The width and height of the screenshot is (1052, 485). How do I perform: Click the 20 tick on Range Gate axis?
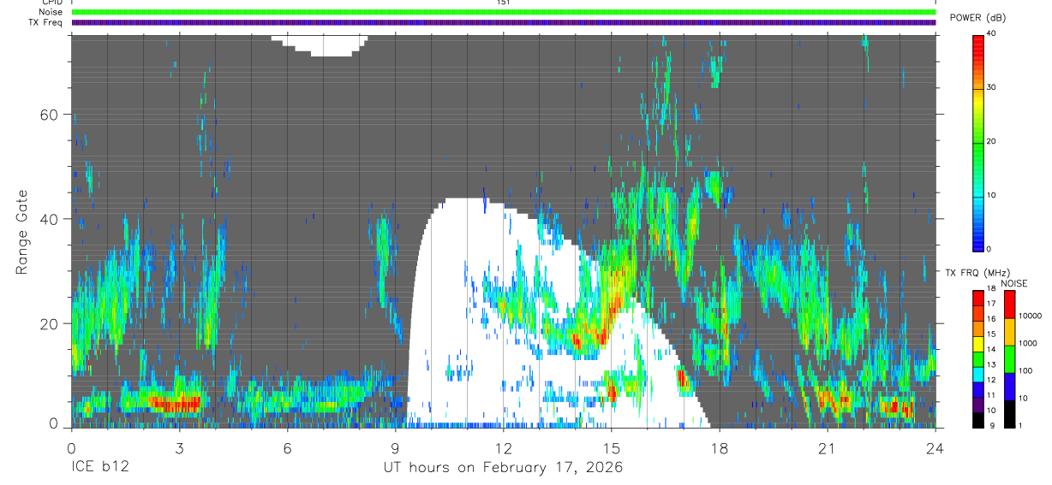49,323
